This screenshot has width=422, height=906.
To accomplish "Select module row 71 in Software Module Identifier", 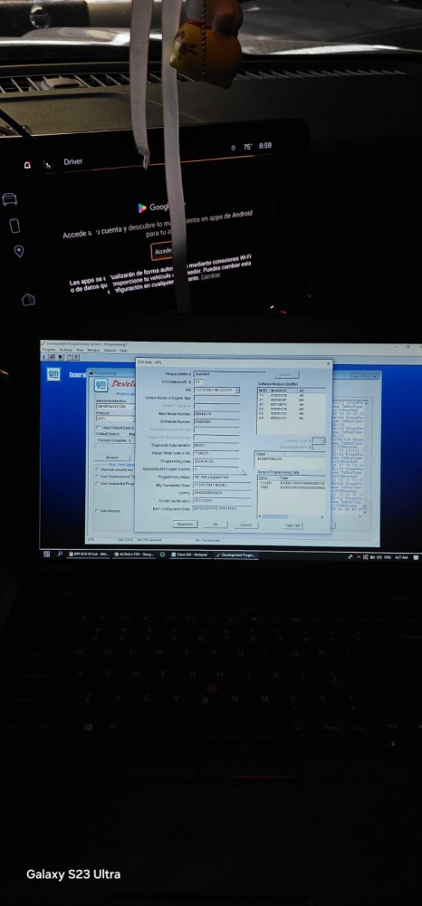I will (283, 395).
